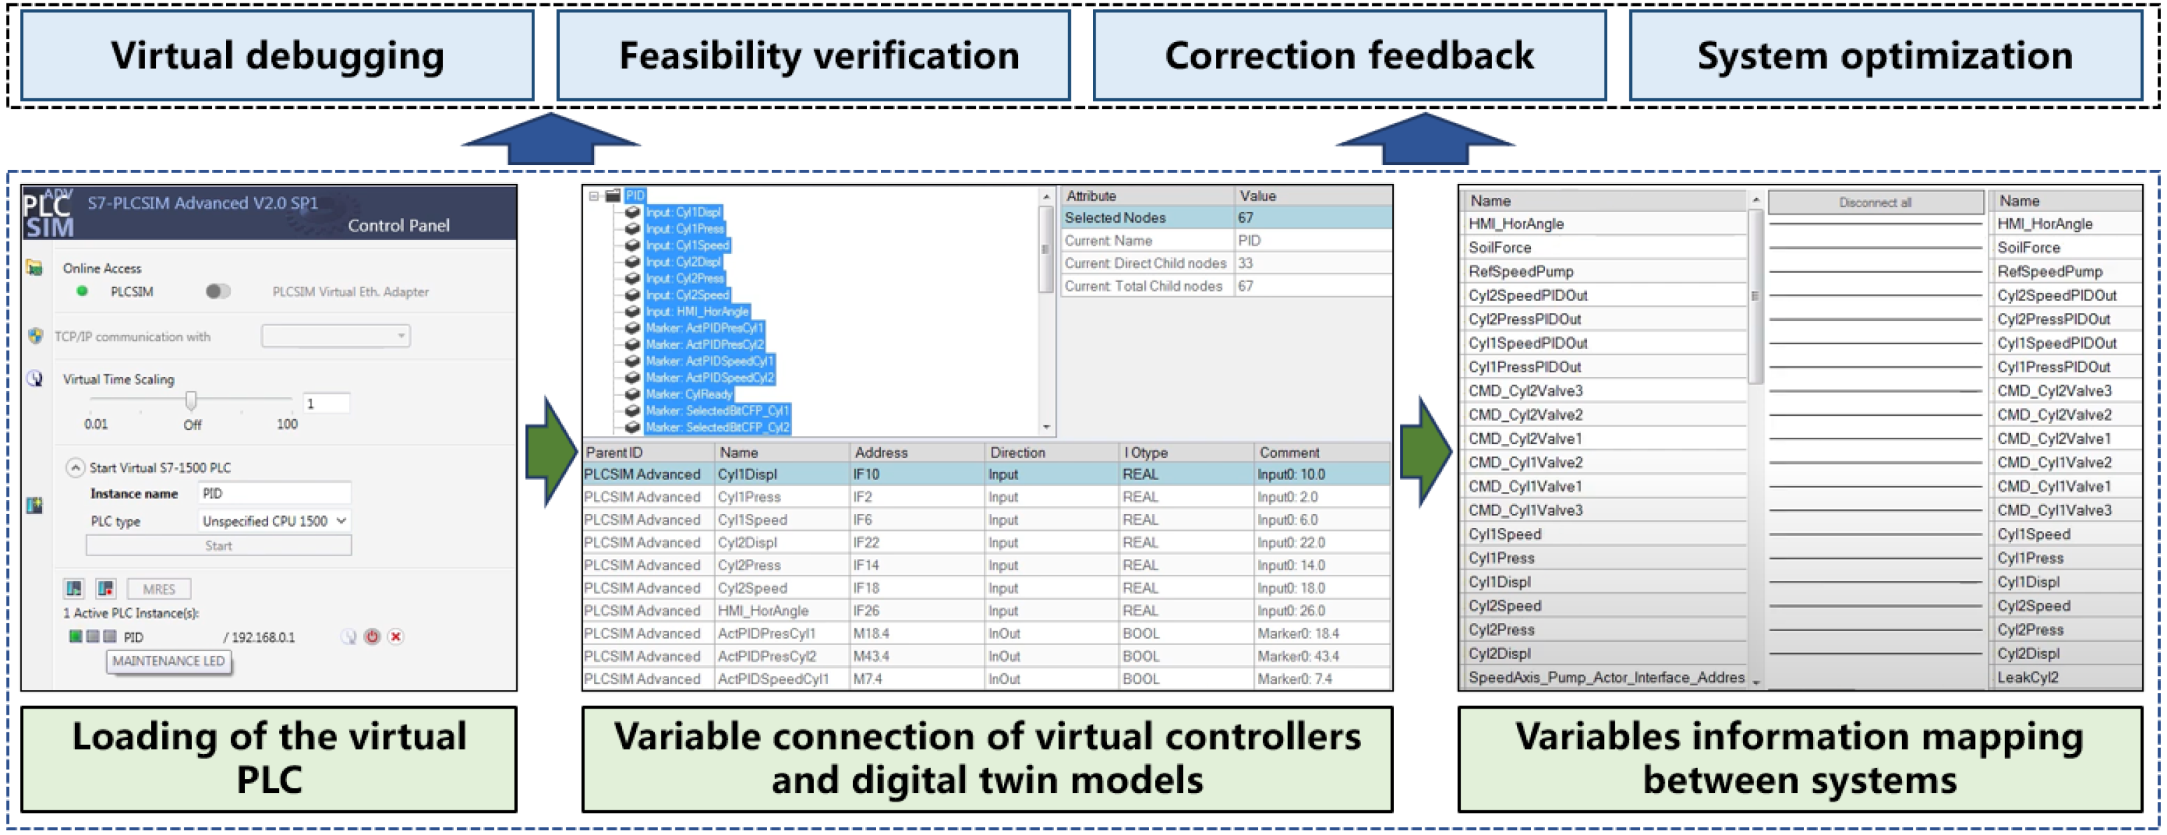Image resolution: width=2167 pixels, height=835 pixels.
Task: Click the red X remove icon for the PID instance
Action: pyautogui.click(x=395, y=636)
